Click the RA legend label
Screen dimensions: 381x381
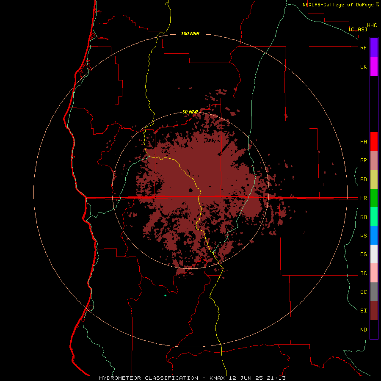363,217
